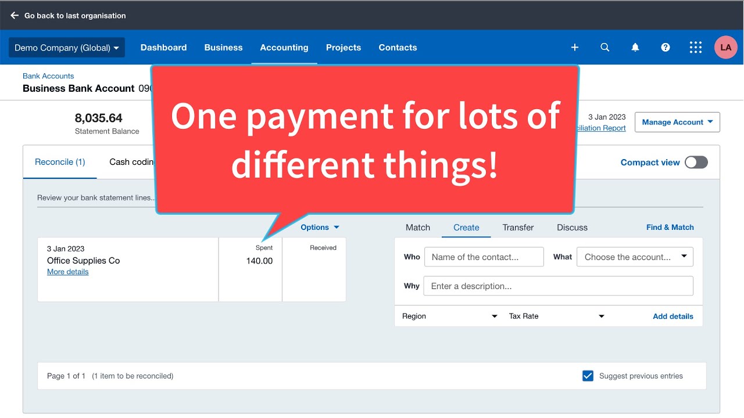
Task: Open the search magnifier icon
Action: pyautogui.click(x=605, y=48)
